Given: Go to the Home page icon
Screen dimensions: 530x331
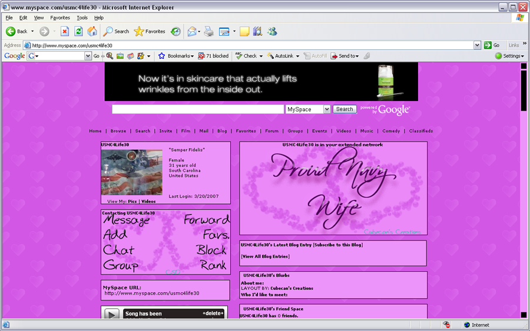Looking at the screenshot, I should pos(92,31).
